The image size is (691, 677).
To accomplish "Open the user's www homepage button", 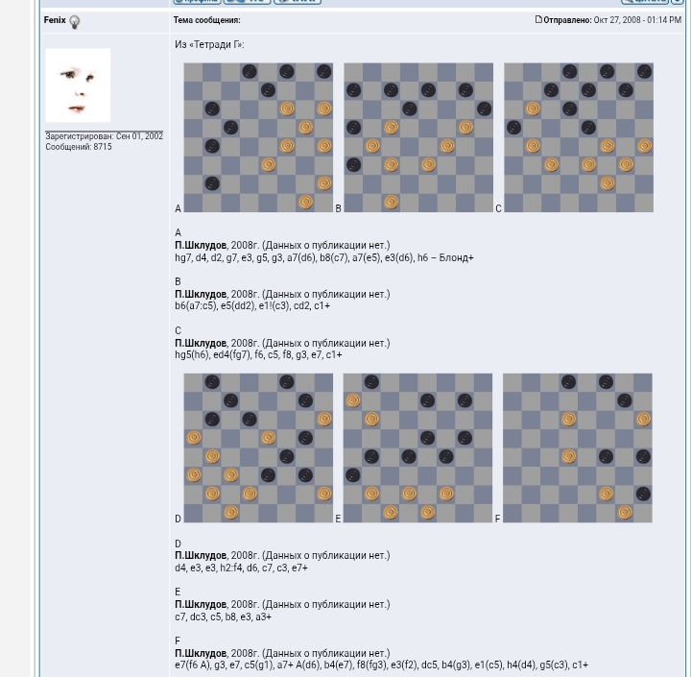I will 297,2.
